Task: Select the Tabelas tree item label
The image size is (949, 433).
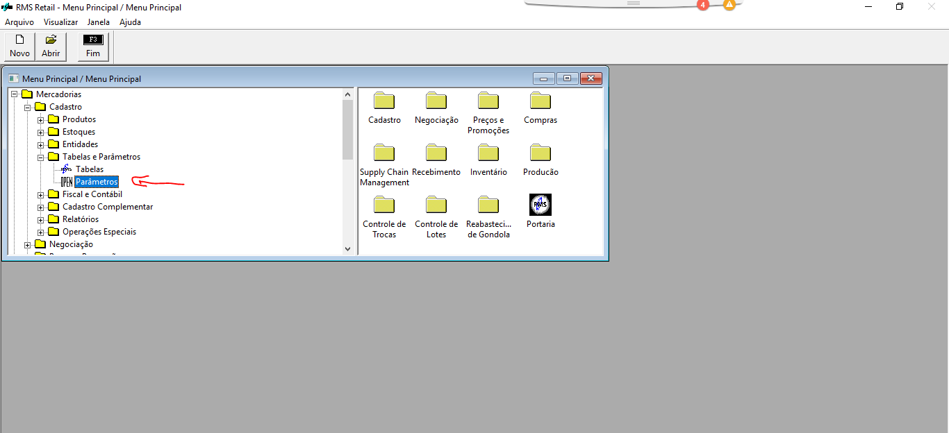Action: (90, 169)
